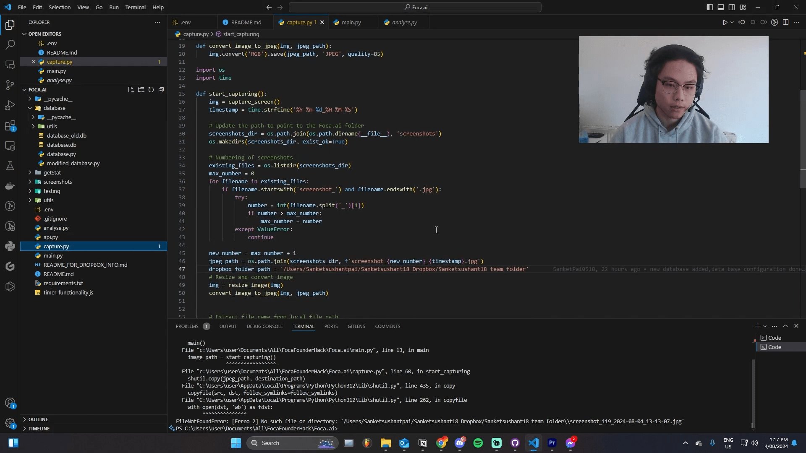
Task: Toggle secondary side bar visibility
Action: [x=732, y=7]
